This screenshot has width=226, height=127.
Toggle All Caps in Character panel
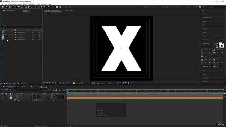[211, 67]
